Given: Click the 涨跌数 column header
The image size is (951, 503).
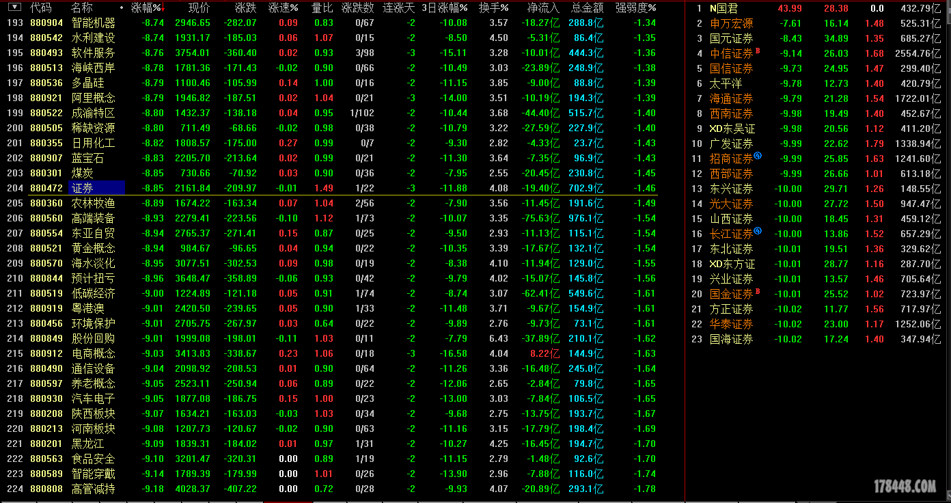Looking at the screenshot, I should (358, 8).
